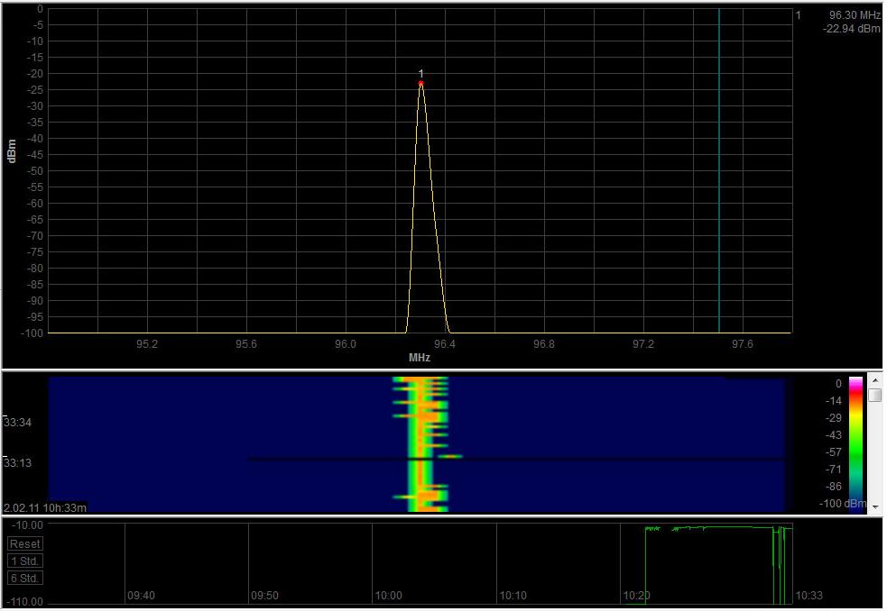This screenshot has width=887, height=611.
Task: Click the MHz axis label
Action: point(420,358)
